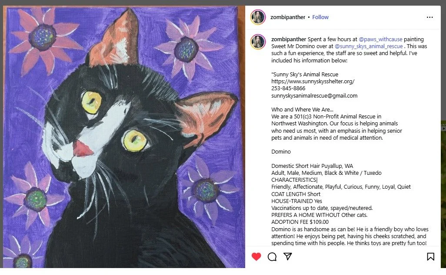Like the post with the red heart icon
Screen dimensions: 446x275
[256, 256]
